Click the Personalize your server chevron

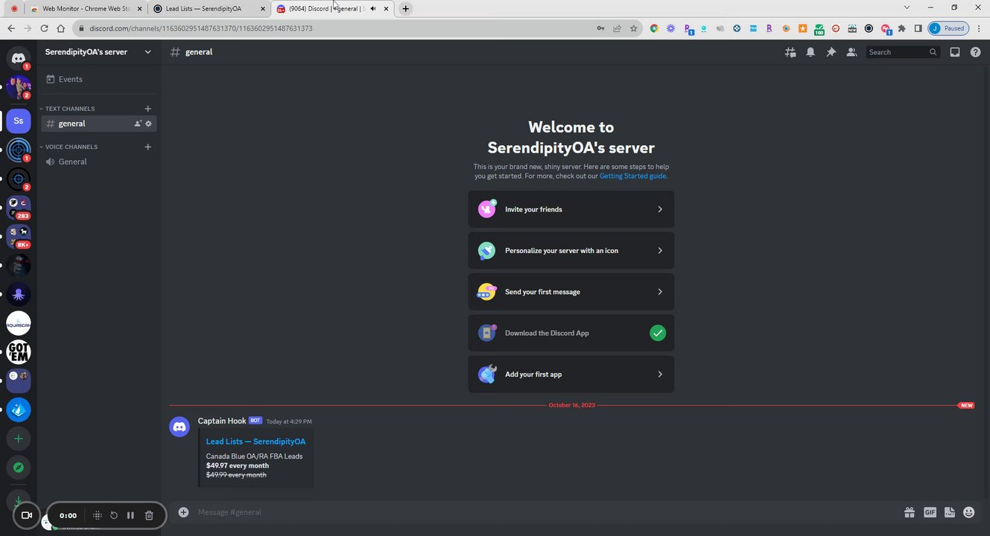(x=660, y=251)
